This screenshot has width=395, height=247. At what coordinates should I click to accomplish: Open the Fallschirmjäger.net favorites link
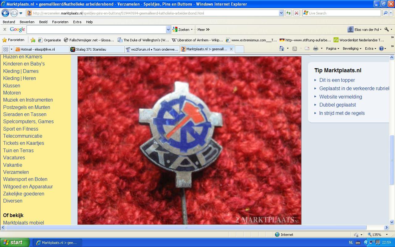coord(89,40)
